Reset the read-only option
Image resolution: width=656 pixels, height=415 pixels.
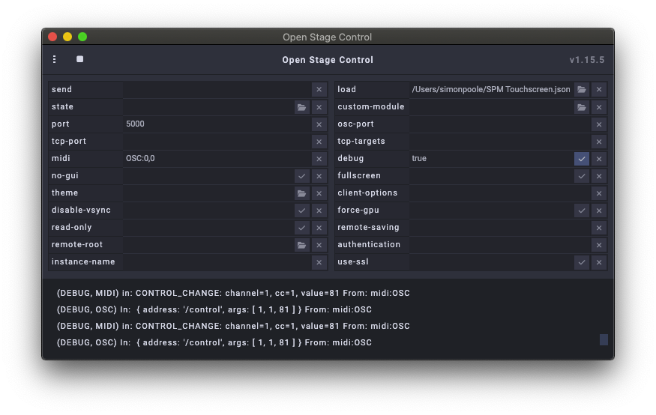pos(319,228)
